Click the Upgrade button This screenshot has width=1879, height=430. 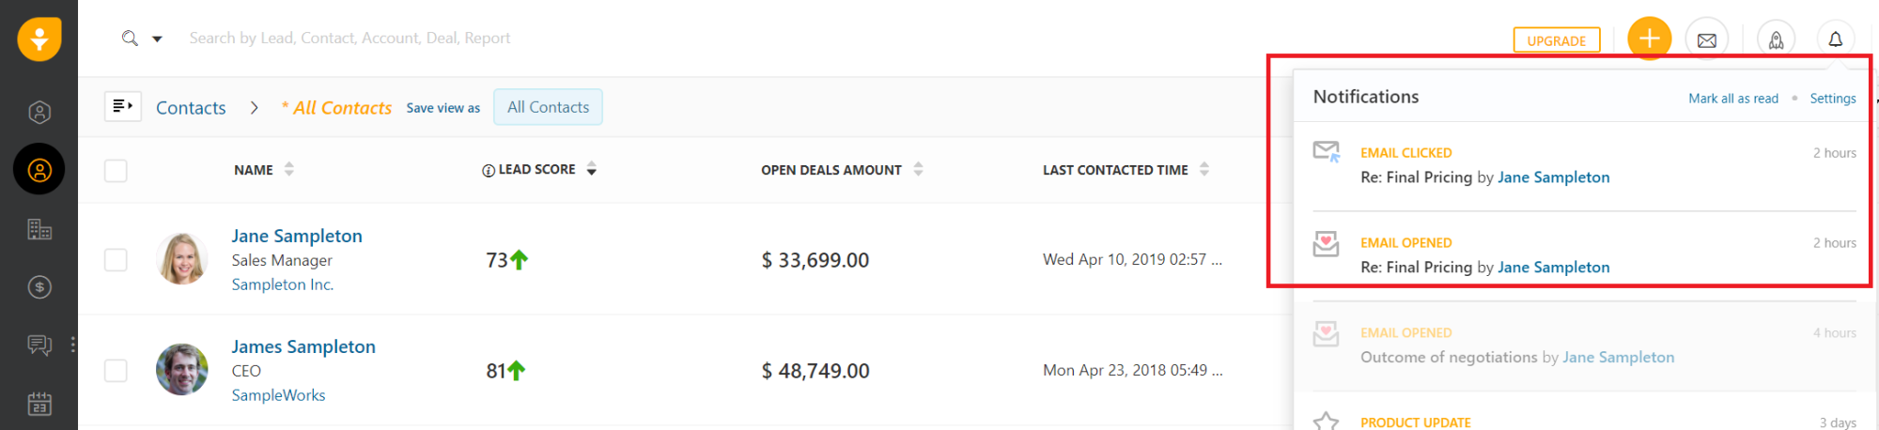(x=1556, y=40)
